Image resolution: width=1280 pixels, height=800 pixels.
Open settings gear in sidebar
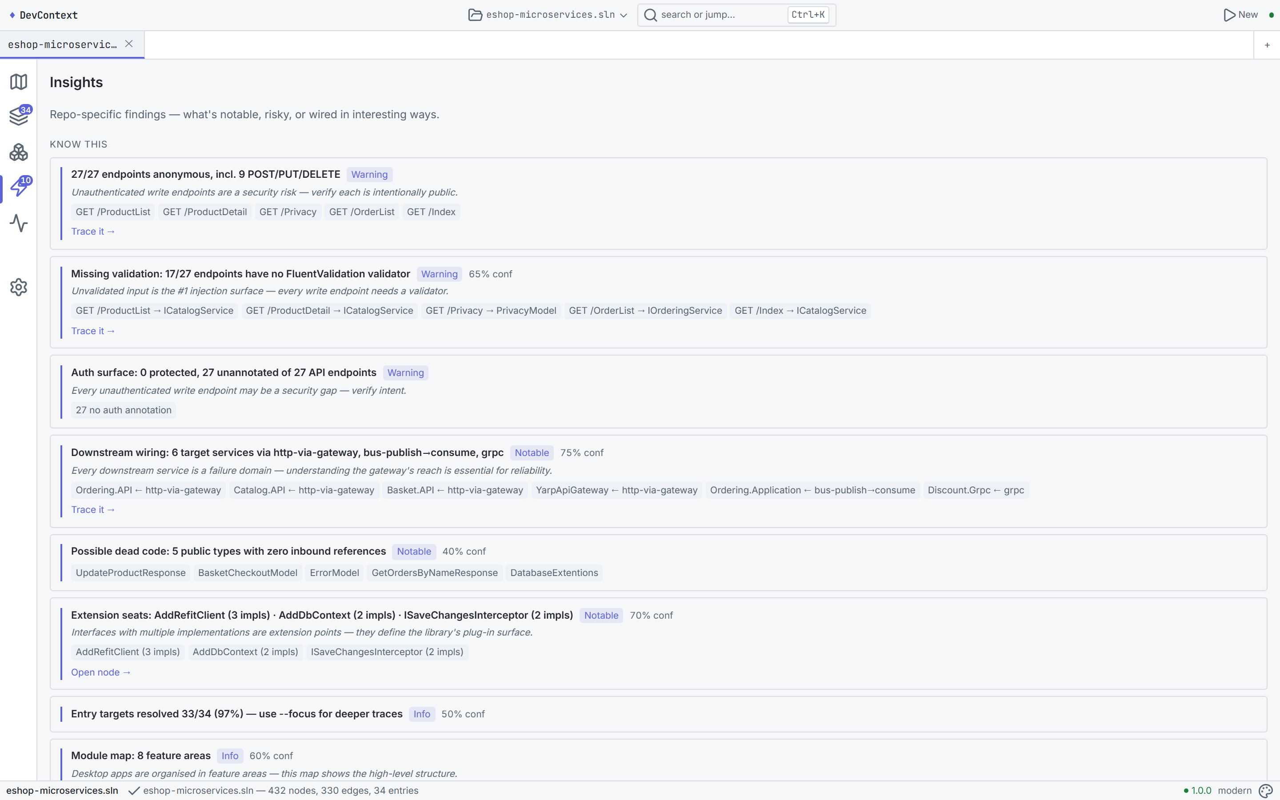click(19, 287)
